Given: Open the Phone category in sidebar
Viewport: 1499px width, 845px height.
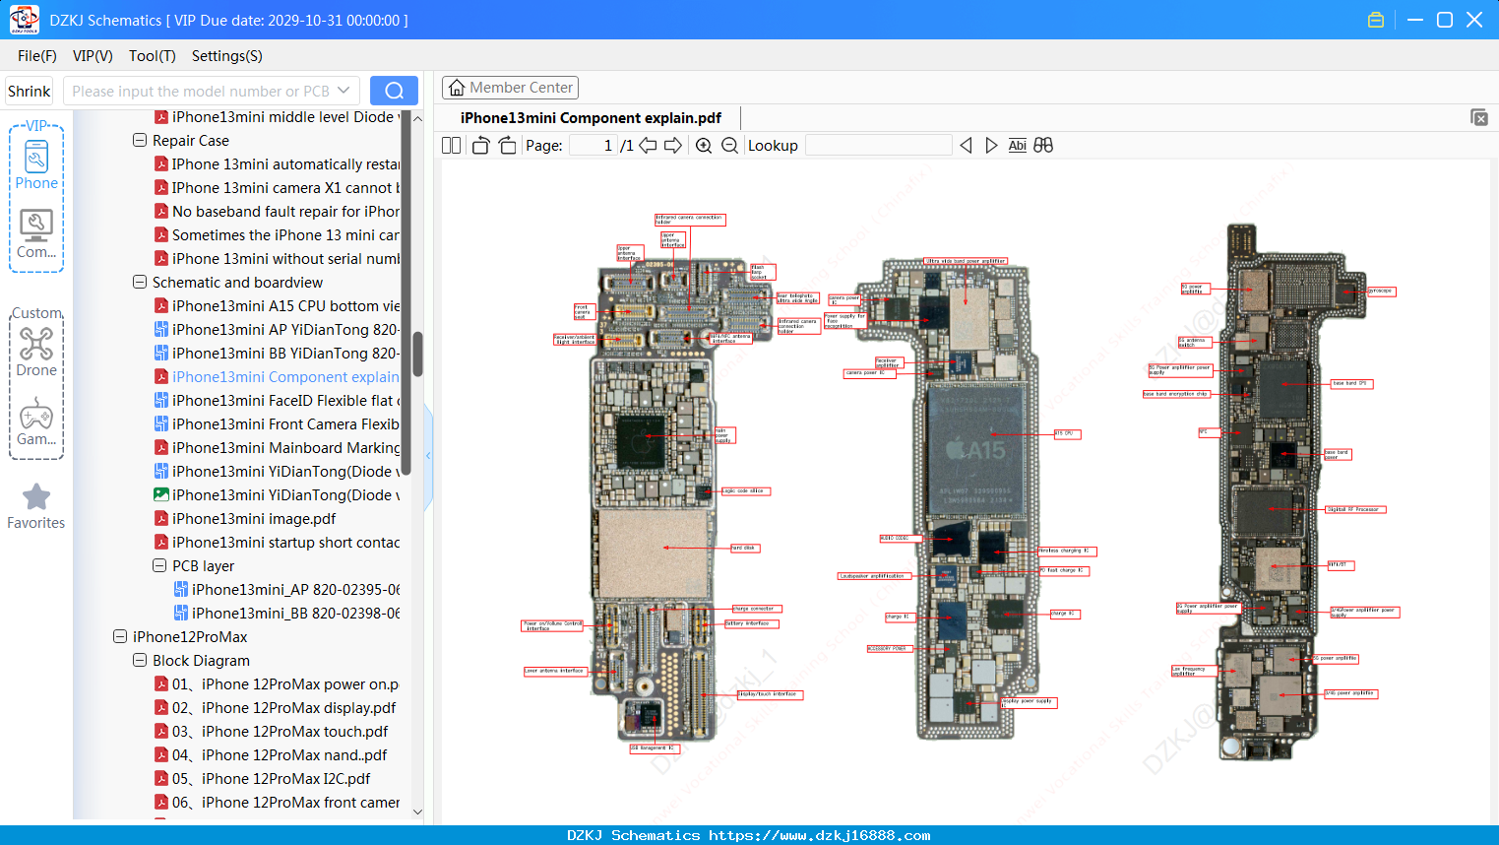Looking at the screenshot, I should click(36, 164).
